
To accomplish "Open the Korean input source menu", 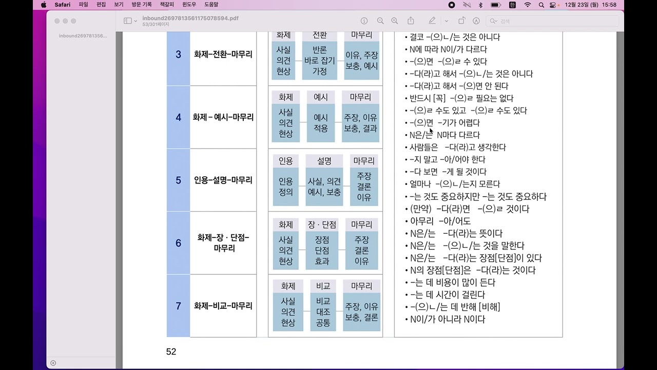I will click(512, 5).
